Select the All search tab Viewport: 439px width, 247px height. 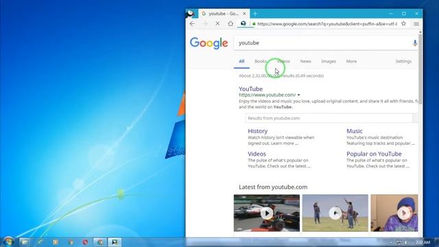(x=241, y=61)
